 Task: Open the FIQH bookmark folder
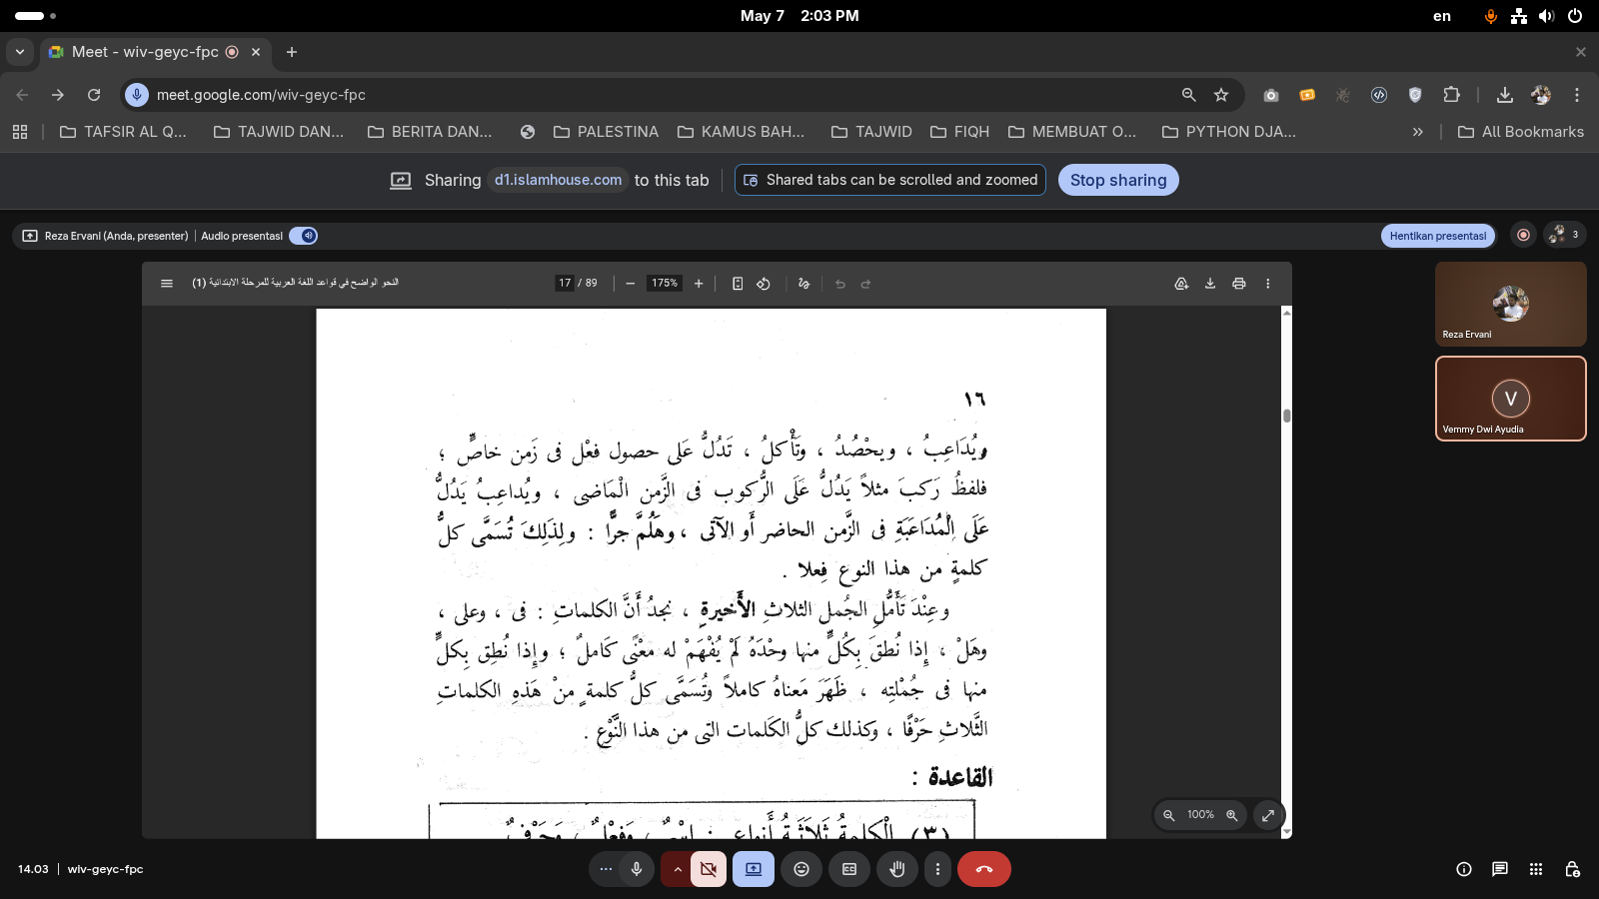pos(959,132)
